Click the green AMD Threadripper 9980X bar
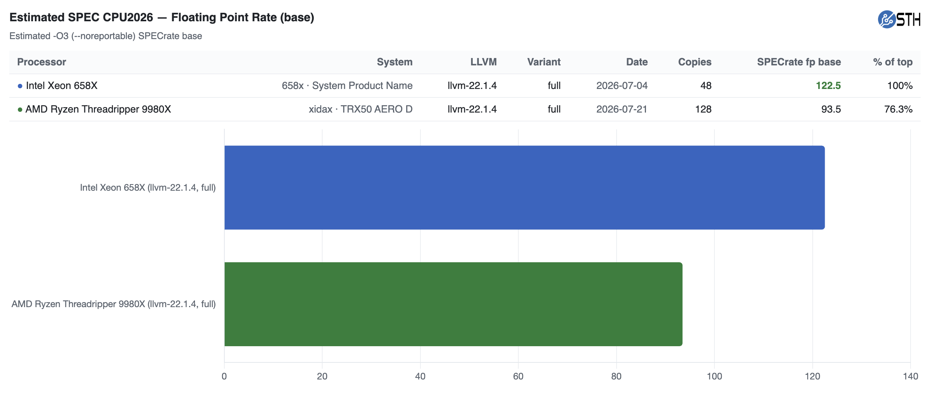The image size is (933, 393). coord(453,304)
